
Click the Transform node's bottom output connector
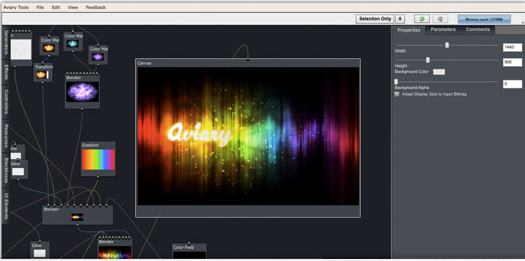coord(42,82)
